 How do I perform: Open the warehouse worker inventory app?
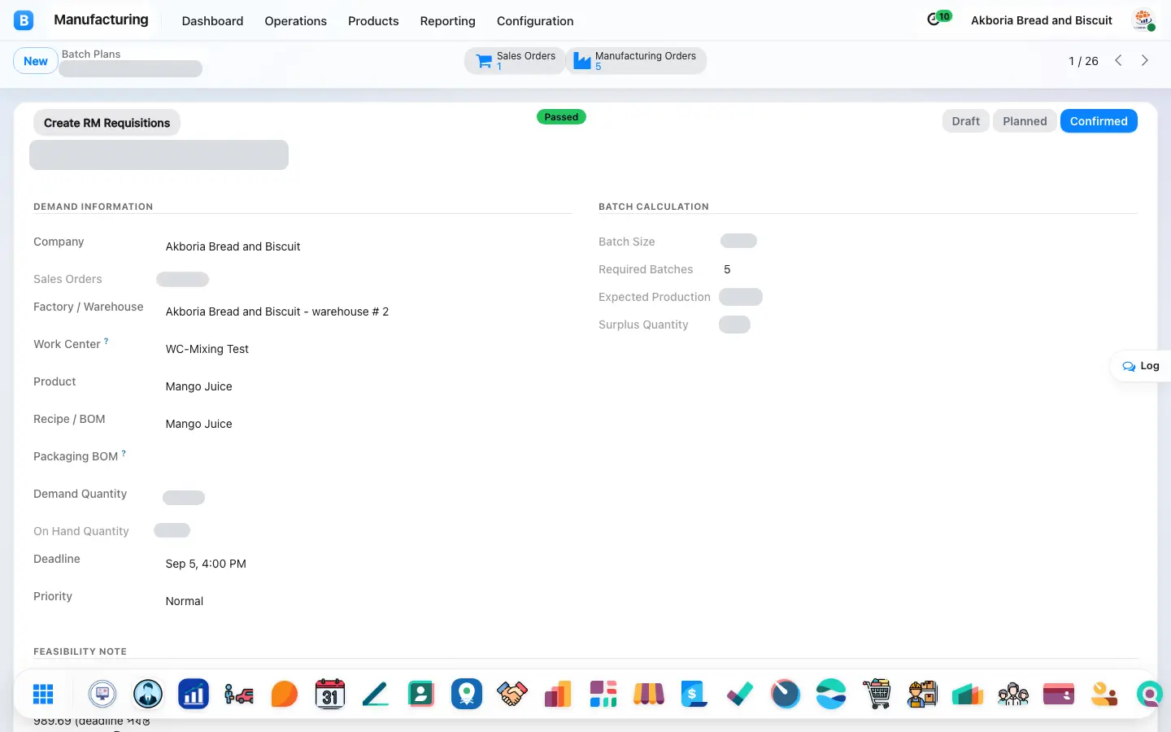(922, 694)
